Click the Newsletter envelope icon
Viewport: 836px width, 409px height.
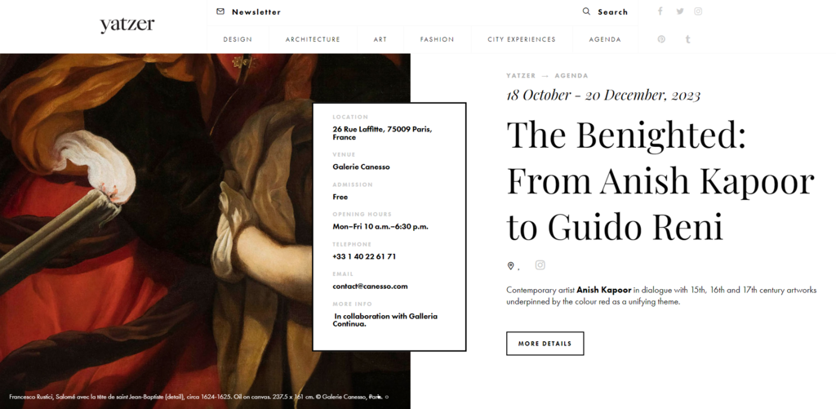tap(220, 11)
